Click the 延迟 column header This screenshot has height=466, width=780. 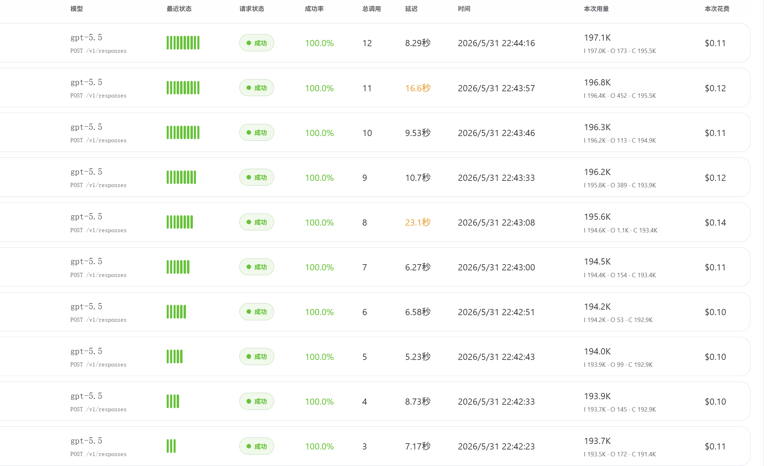tap(411, 9)
